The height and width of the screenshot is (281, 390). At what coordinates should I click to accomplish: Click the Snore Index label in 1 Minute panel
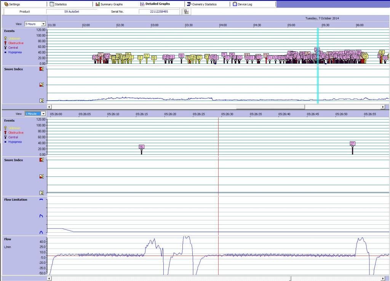point(13,160)
